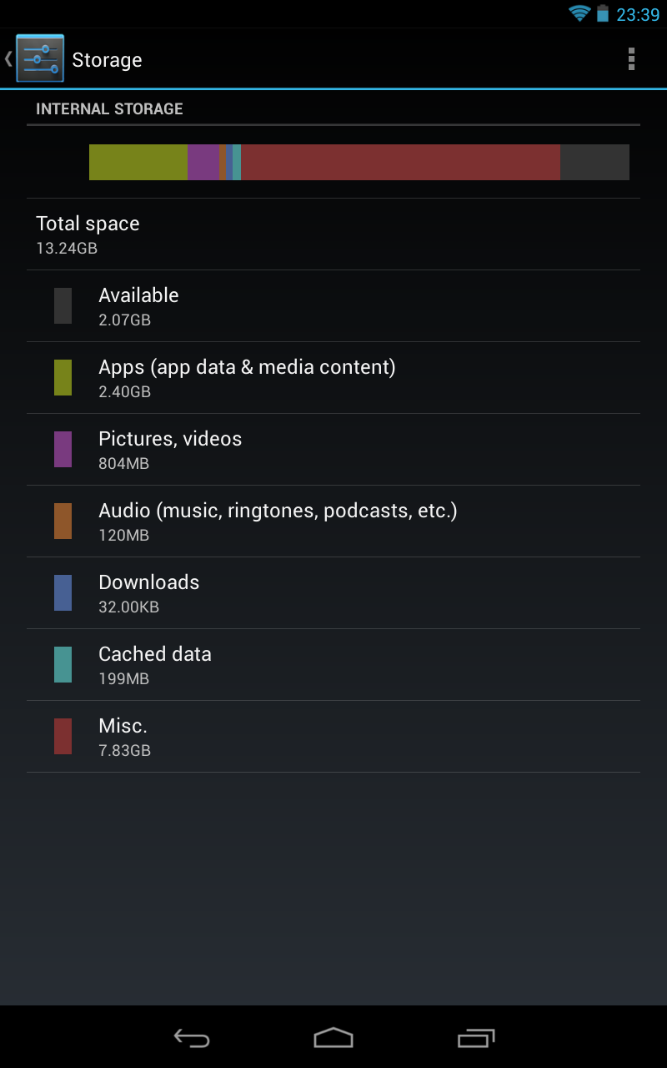Tap the Wi-Fi status icon
Image resolution: width=667 pixels, height=1068 pixels.
tap(579, 13)
